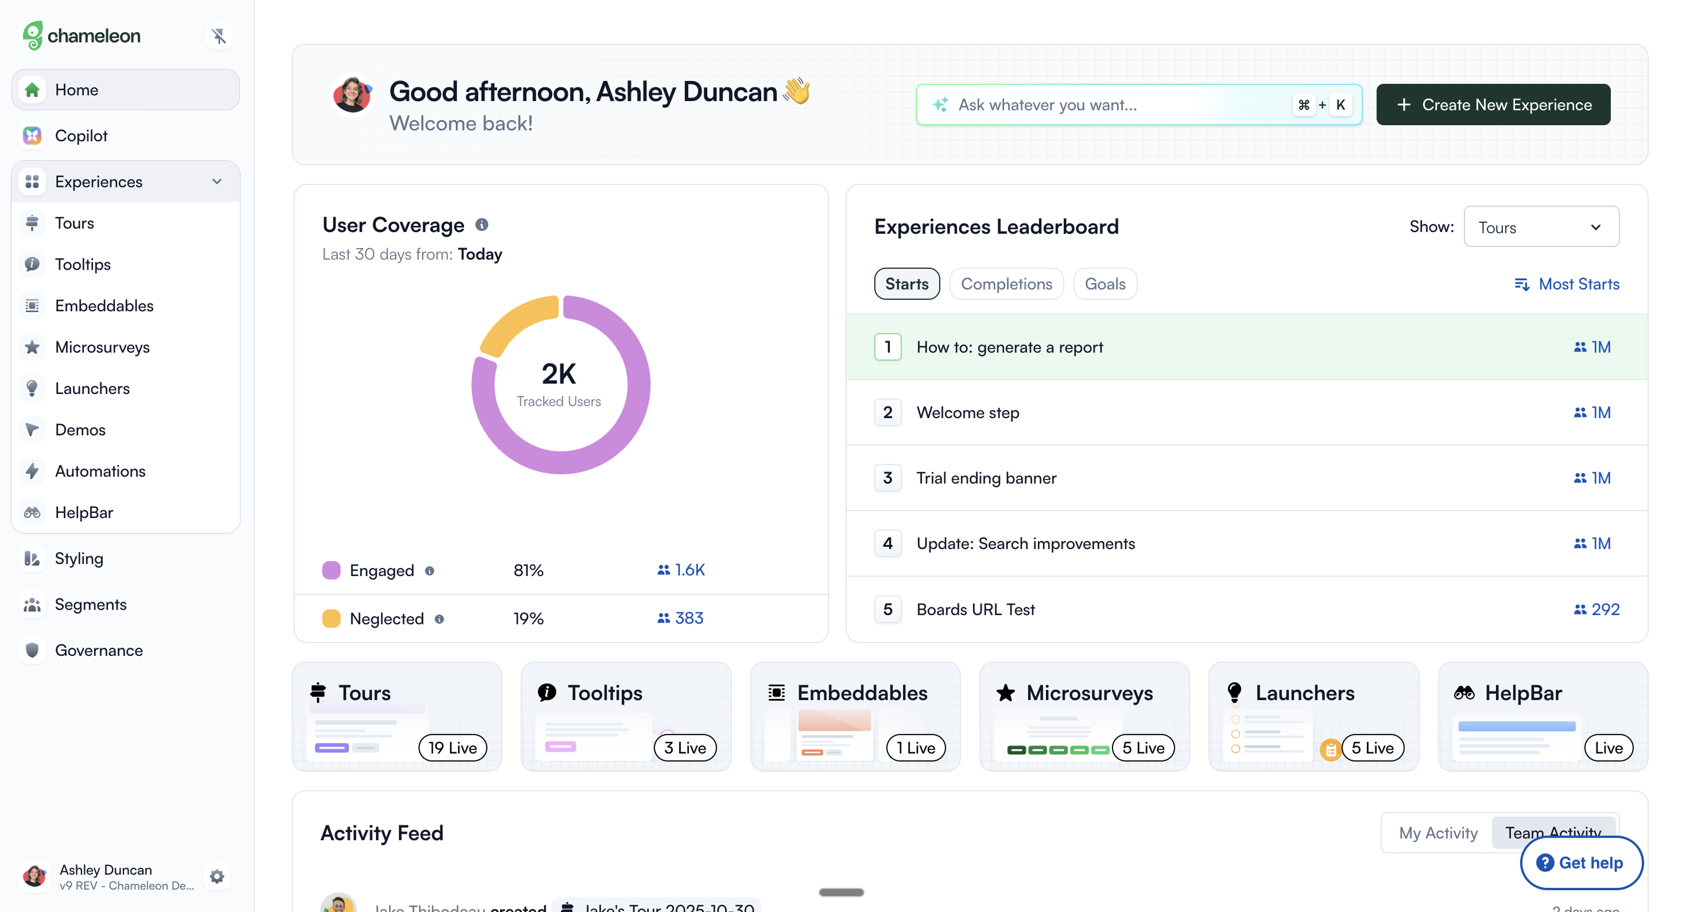Click the HelpBar binoculars sidebar icon
Screen dimensions: 1682x912
32,512
